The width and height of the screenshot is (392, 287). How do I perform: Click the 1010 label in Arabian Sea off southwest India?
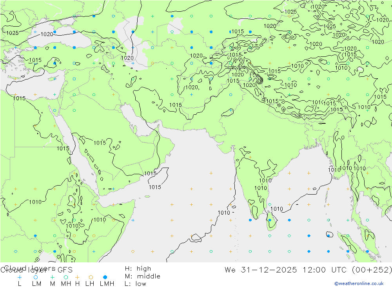pyautogui.click(x=224, y=213)
